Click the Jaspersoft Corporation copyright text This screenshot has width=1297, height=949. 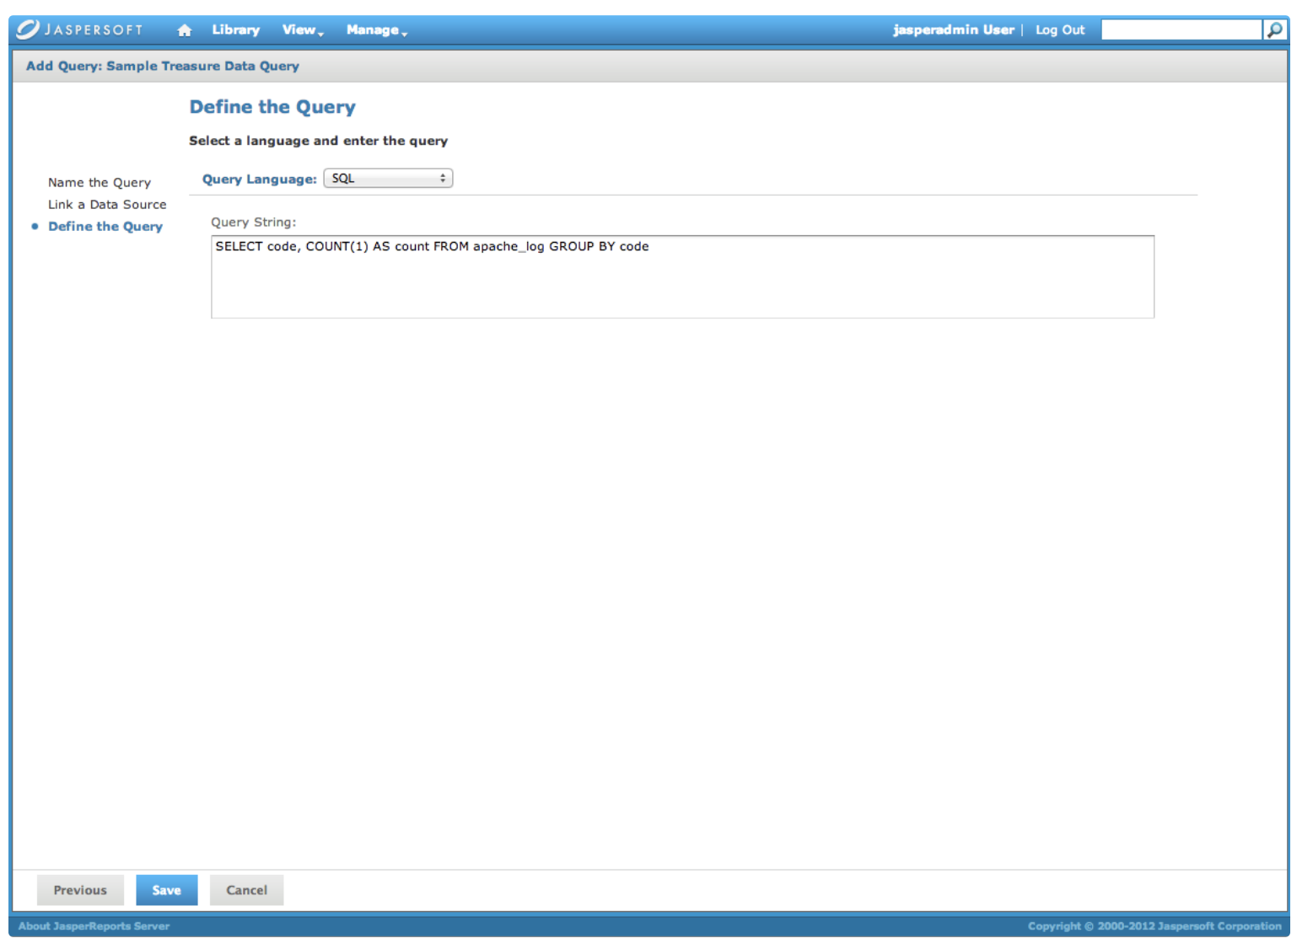point(1154,926)
